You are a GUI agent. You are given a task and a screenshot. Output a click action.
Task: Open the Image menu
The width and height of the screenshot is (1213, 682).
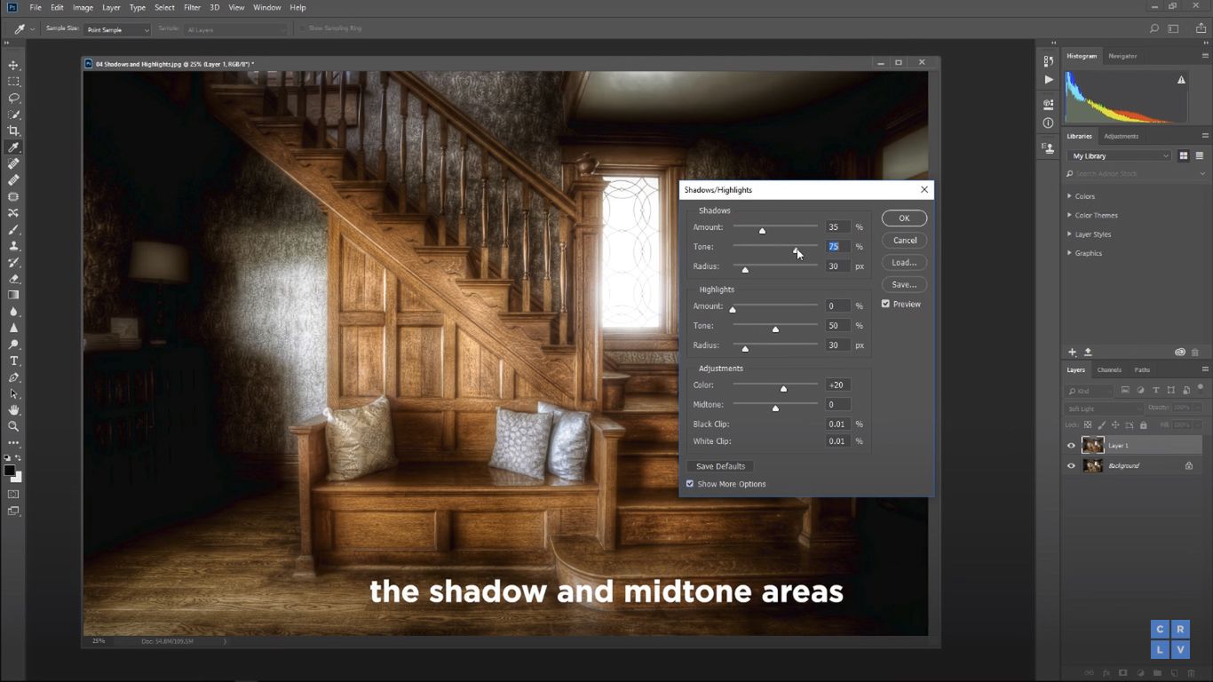point(83,7)
